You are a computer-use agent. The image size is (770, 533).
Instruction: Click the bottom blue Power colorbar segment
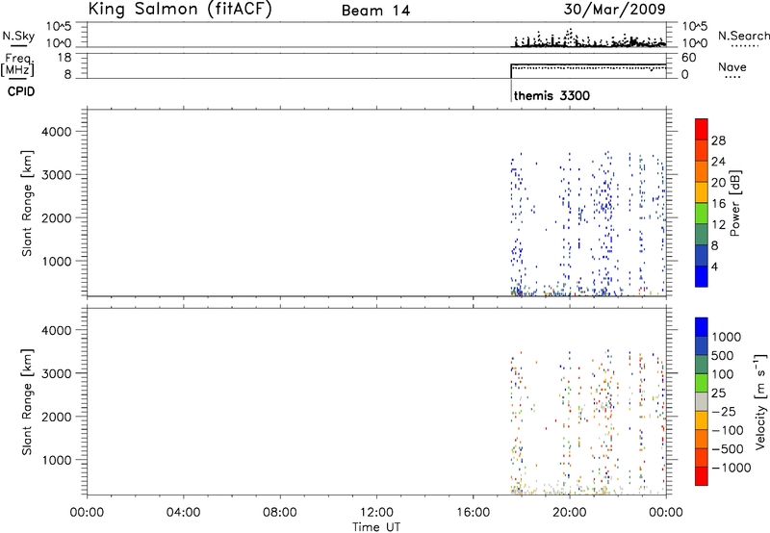[x=702, y=276]
